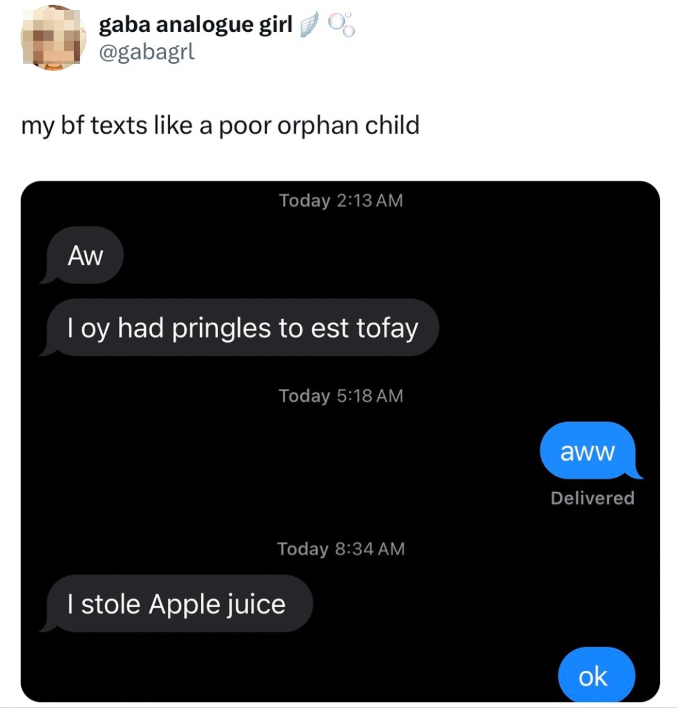Click the bubbles emoji after the name
Image resolution: width=677 pixels, height=708 pixels.
point(342,25)
